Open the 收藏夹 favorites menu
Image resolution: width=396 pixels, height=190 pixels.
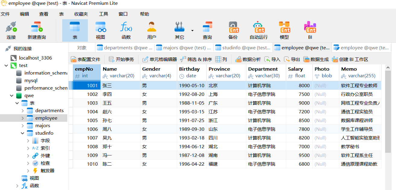pyautogui.click(x=81, y=14)
